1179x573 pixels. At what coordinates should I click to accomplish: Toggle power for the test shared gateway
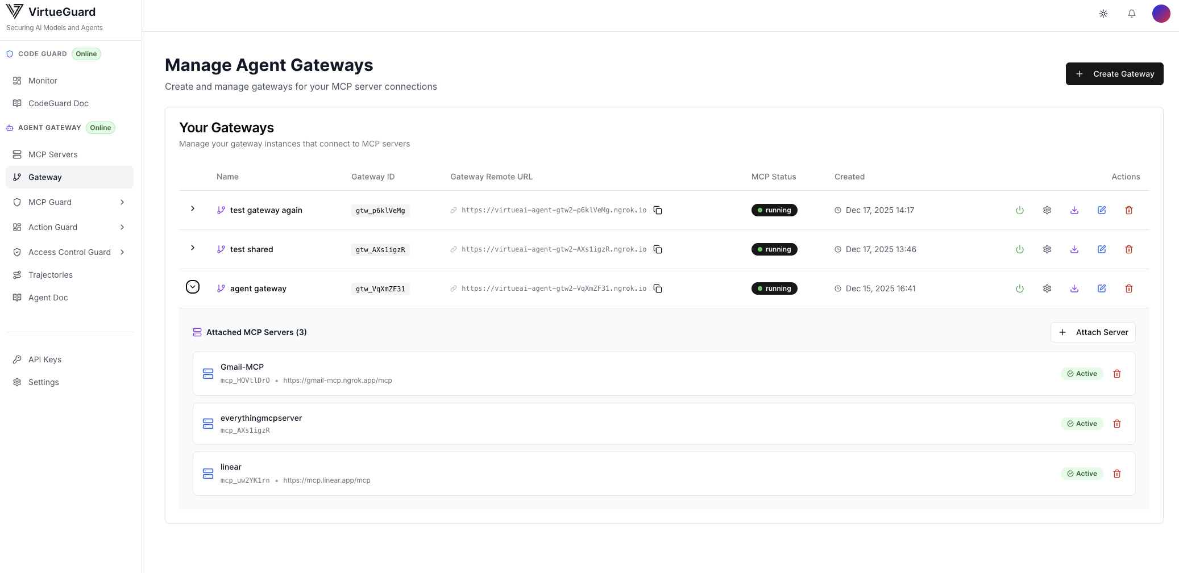tap(1019, 249)
